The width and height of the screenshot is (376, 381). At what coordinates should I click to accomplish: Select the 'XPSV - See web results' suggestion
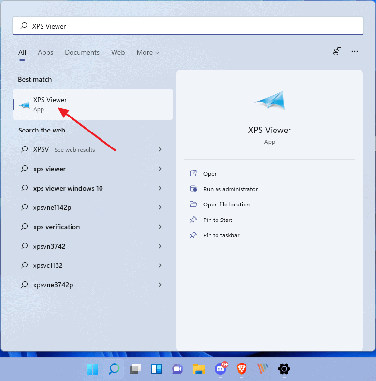coord(64,149)
